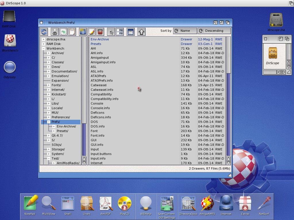The image size is (294, 220).
Task: Select the arrow pointer selection tool
Action: click(x=111, y=32)
